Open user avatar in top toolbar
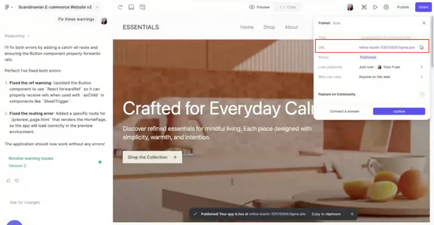The height and width of the screenshot is (225, 434). tap(350, 7)
